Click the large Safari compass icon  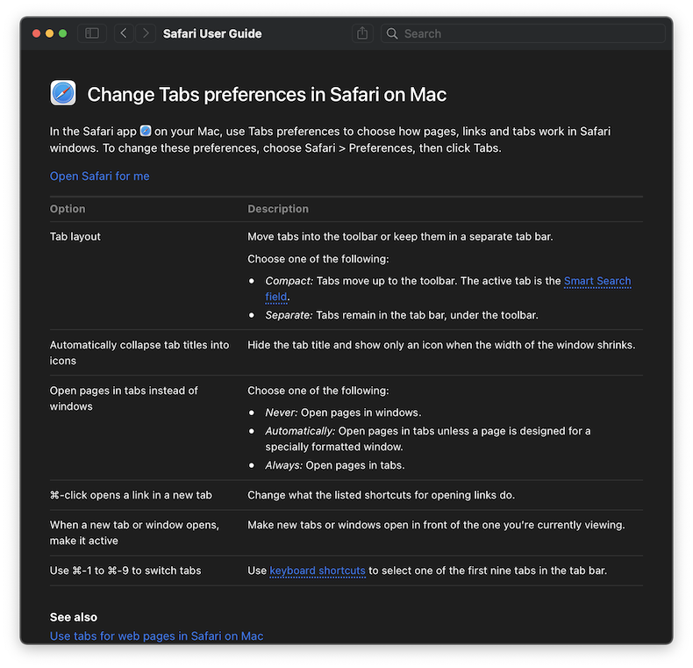[x=63, y=94]
